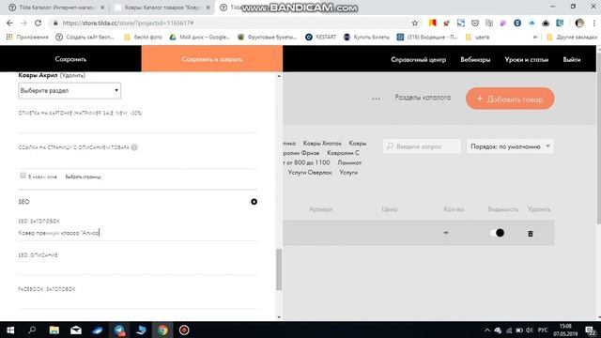
Task: Select 'Ковролин С' category filter
Action: click(x=343, y=152)
